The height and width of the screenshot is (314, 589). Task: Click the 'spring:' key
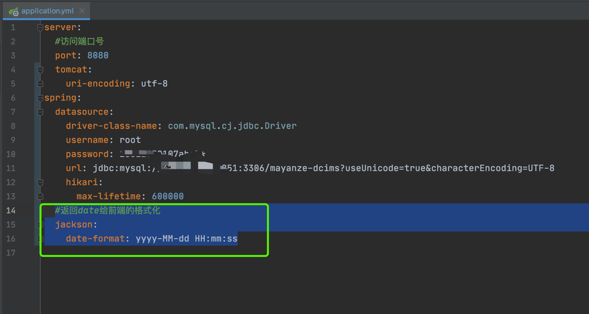pyautogui.click(x=62, y=98)
